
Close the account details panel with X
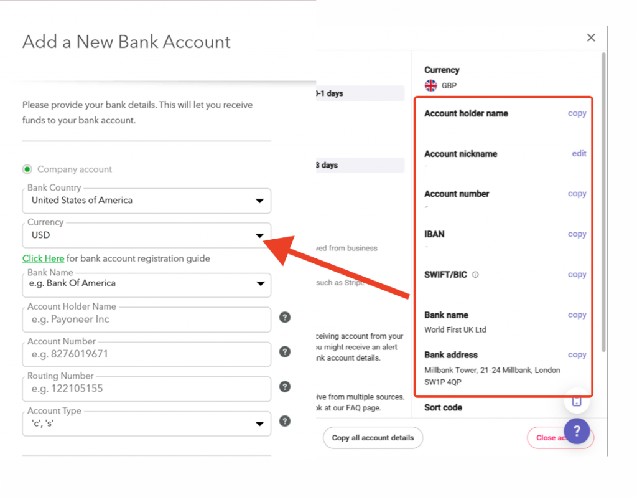591,38
